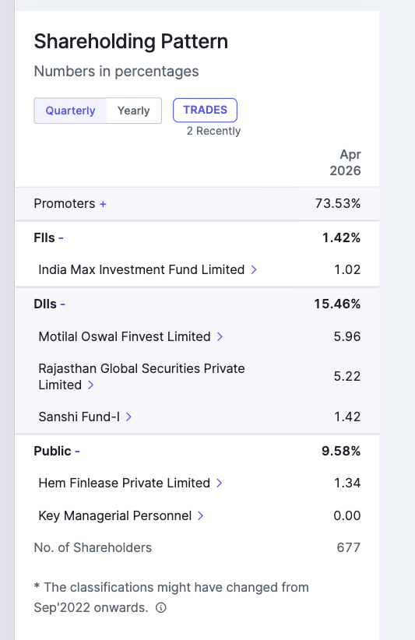The height and width of the screenshot is (640, 415).
Task: Click the Apr 2026 column header
Action: click(345, 163)
